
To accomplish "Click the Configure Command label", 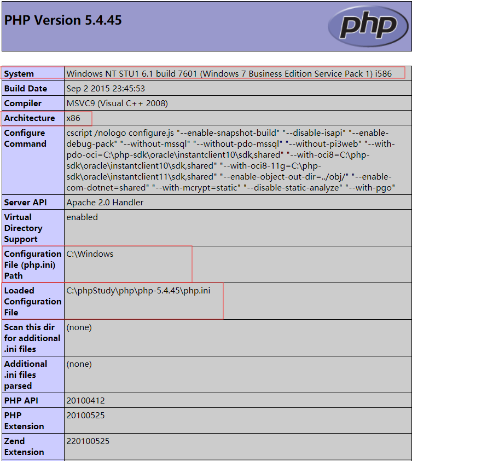I will click(25, 139).
